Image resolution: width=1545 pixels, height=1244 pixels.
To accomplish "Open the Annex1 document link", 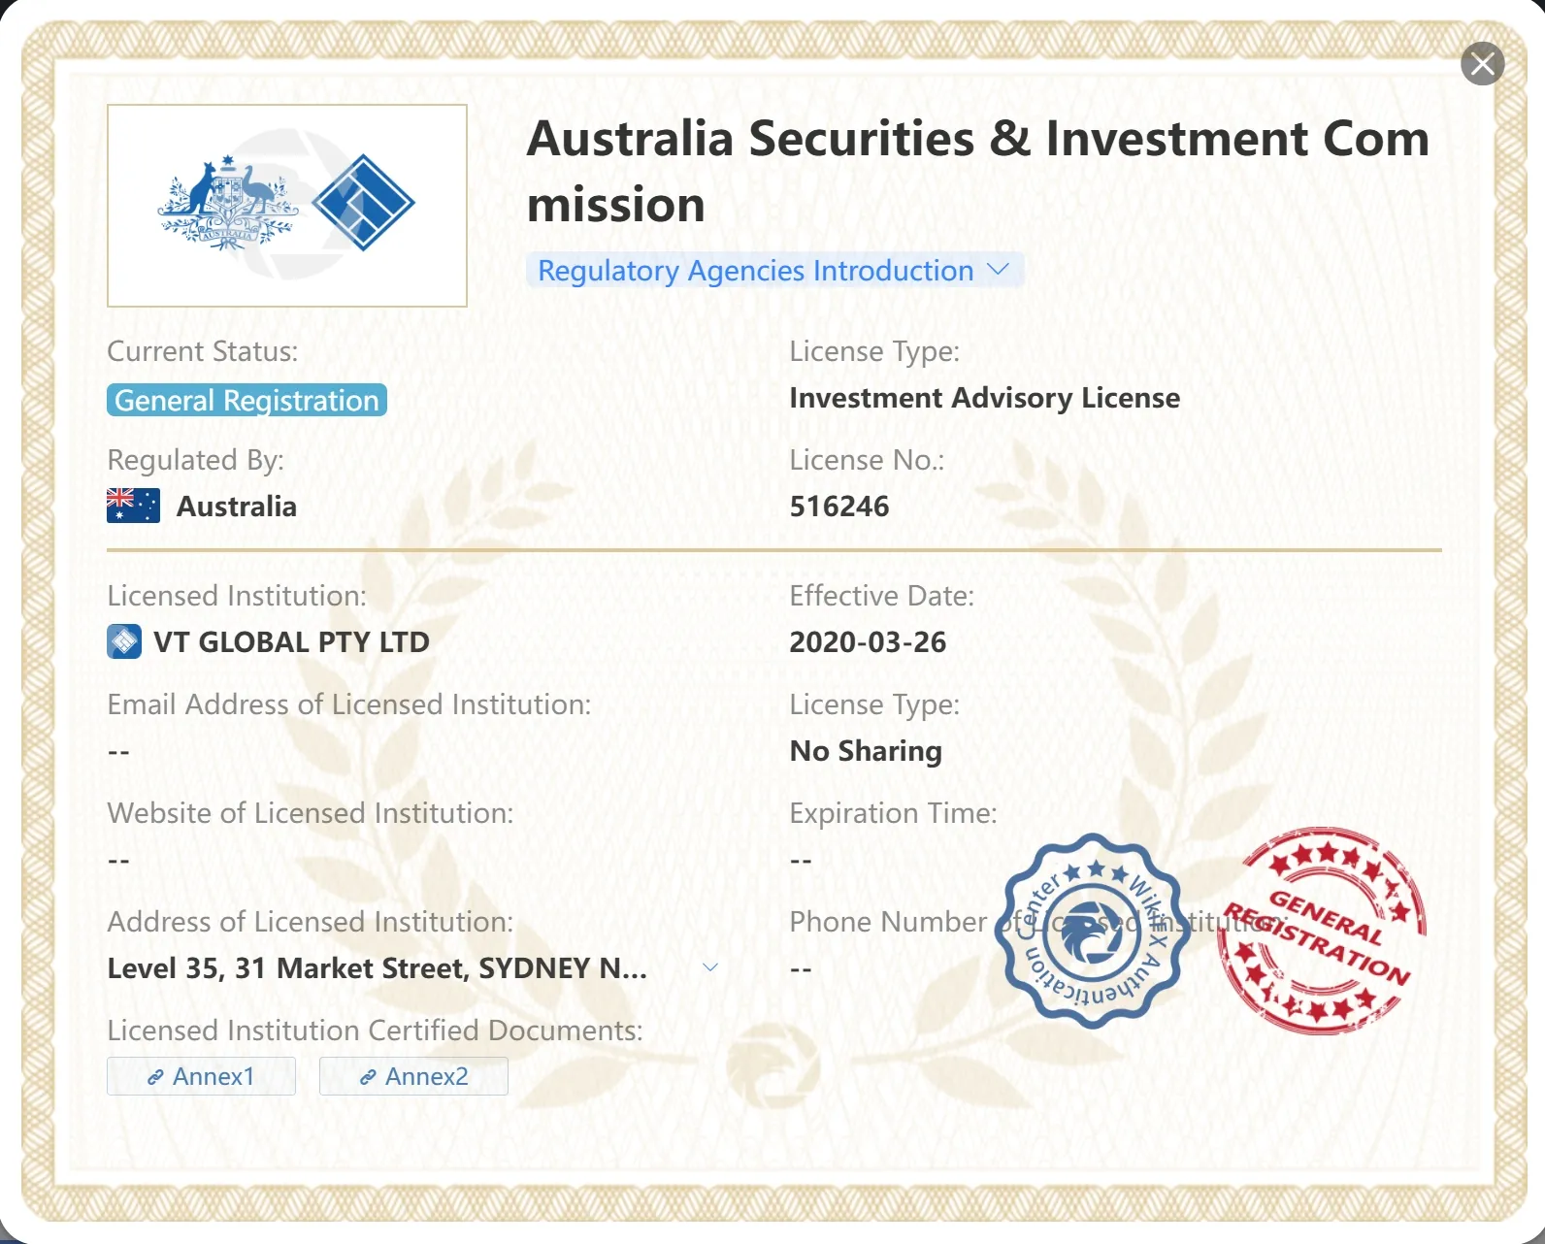I will 201,1076.
